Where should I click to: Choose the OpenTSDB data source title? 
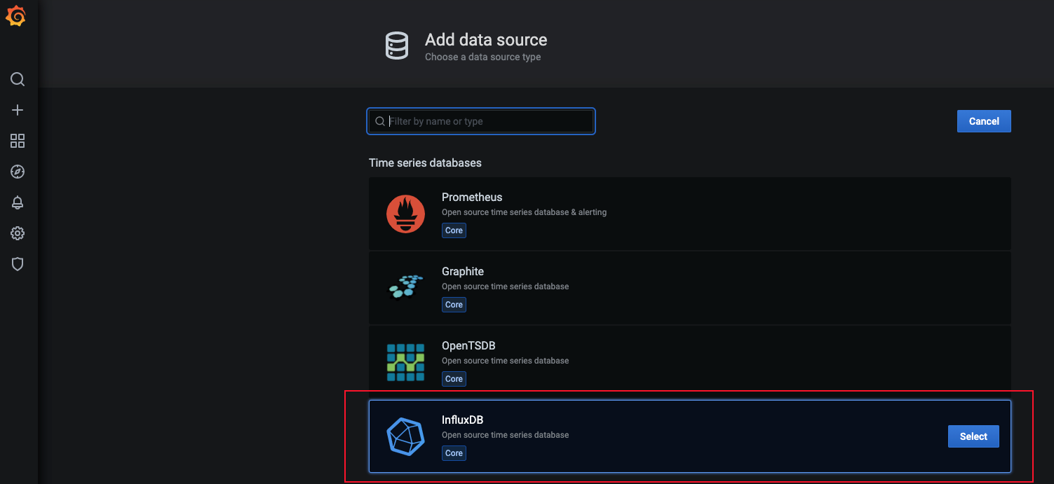468,346
